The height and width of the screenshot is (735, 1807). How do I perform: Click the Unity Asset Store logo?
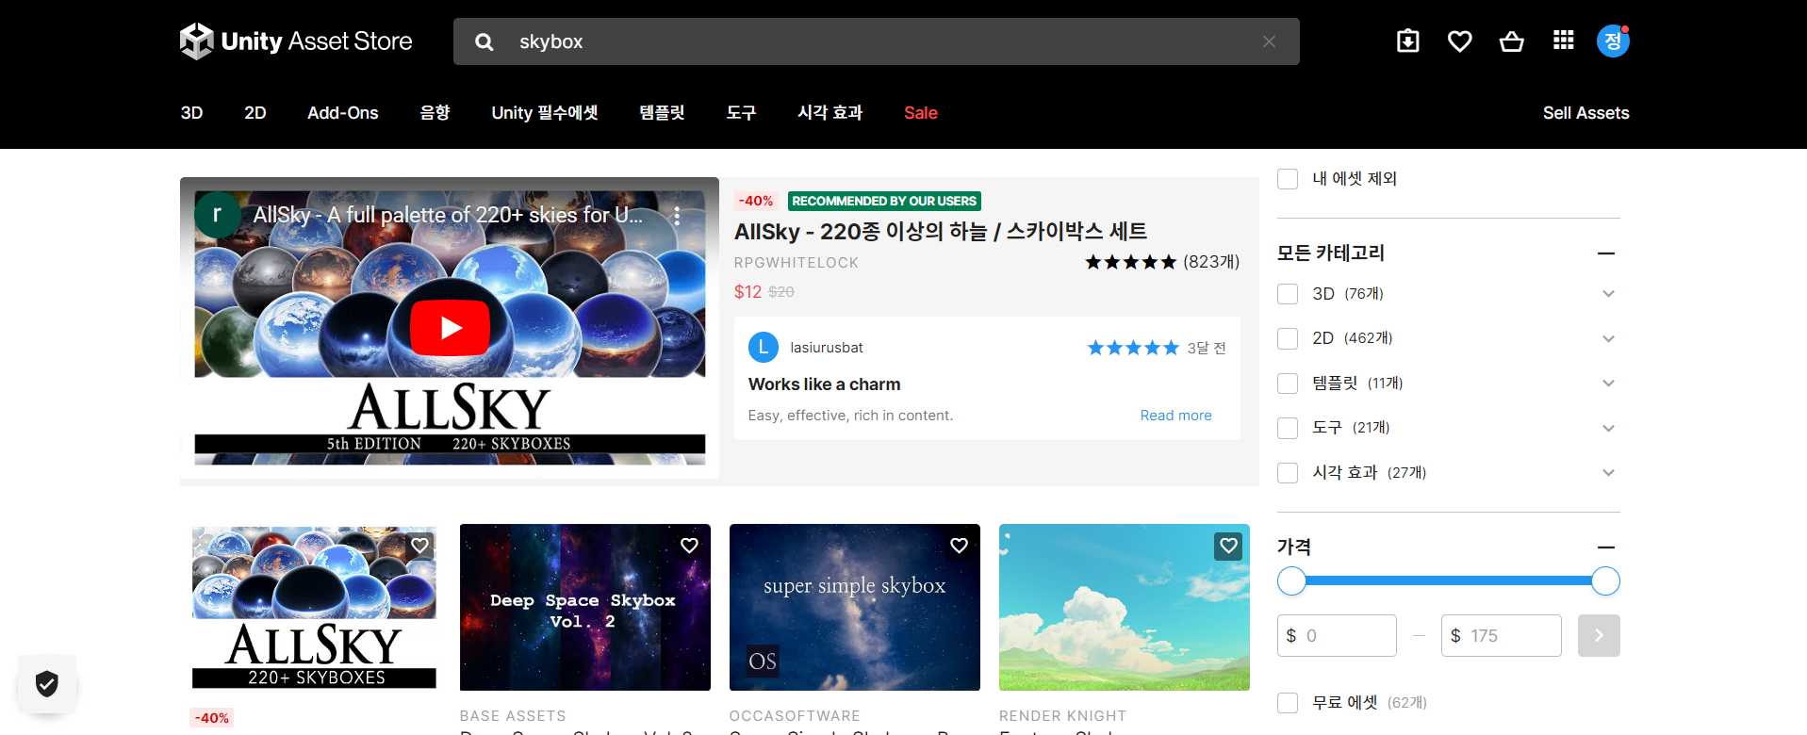click(x=296, y=41)
